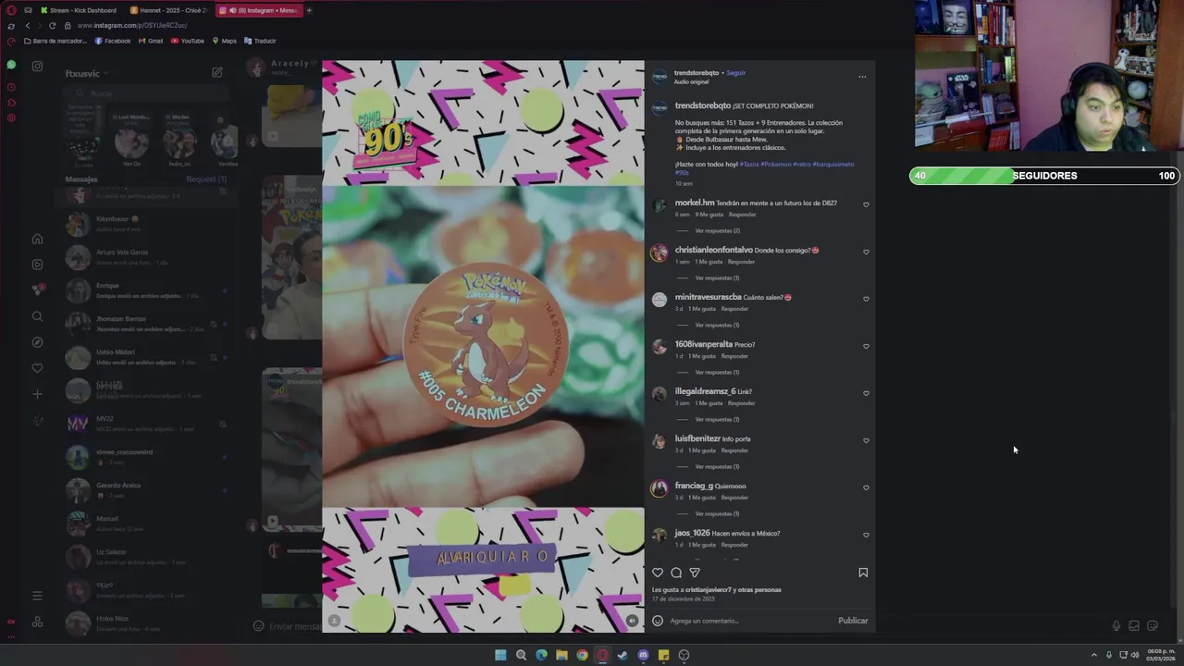Expand replies under morkel.hm comment
Screen dimensions: 1184x666
point(717,230)
